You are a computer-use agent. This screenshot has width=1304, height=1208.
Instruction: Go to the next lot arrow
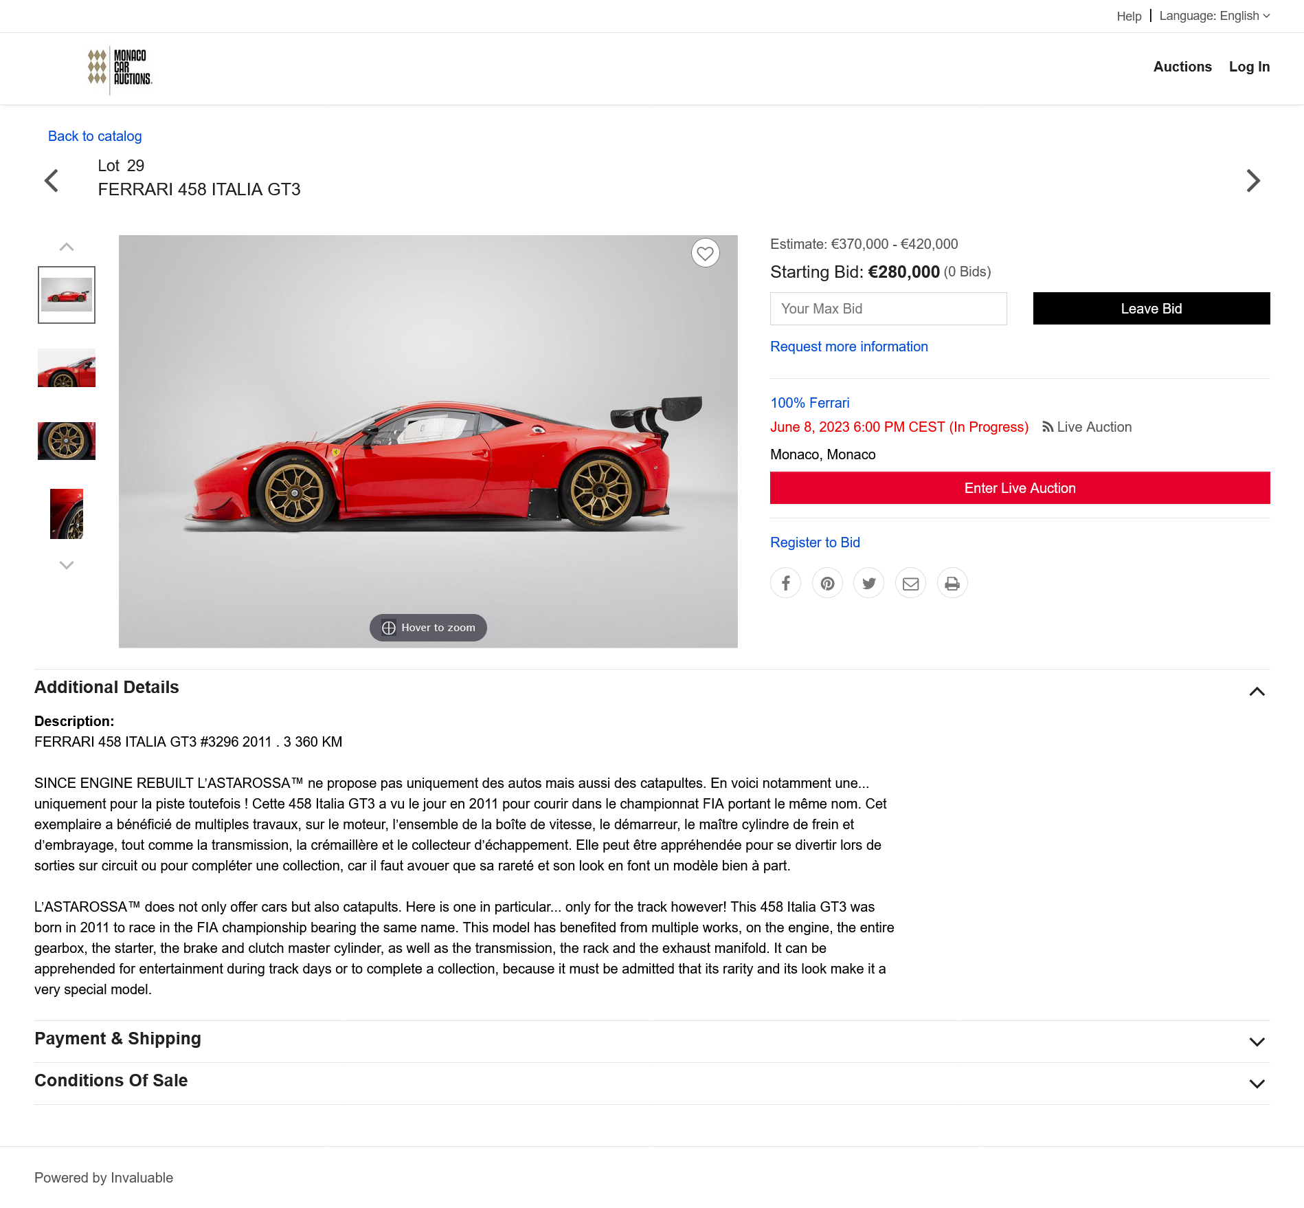pos(1253,181)
